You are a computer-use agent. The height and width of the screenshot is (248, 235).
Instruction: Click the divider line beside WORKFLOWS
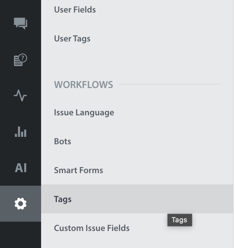tap(169, 84)
